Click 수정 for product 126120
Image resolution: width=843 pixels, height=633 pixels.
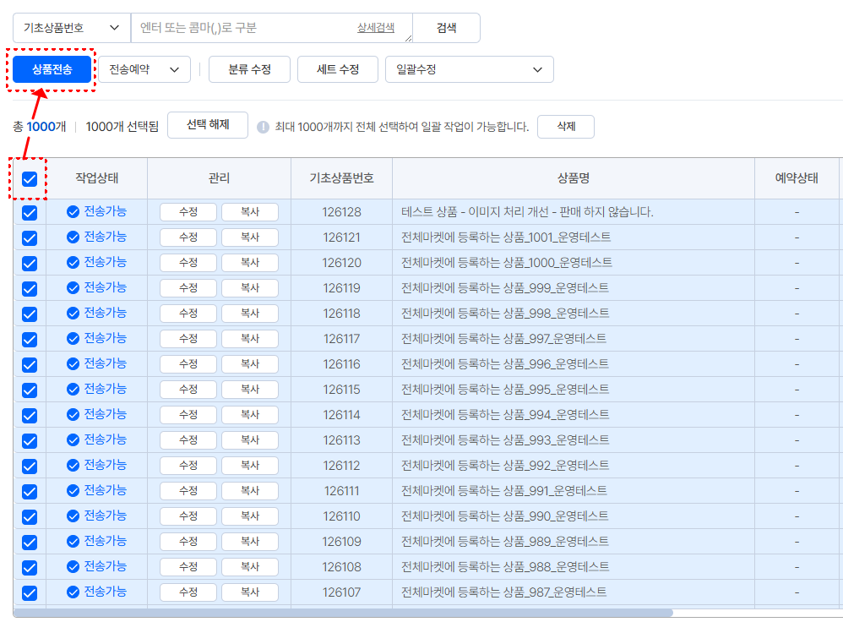pyautogui.click(x=188, y=263)
